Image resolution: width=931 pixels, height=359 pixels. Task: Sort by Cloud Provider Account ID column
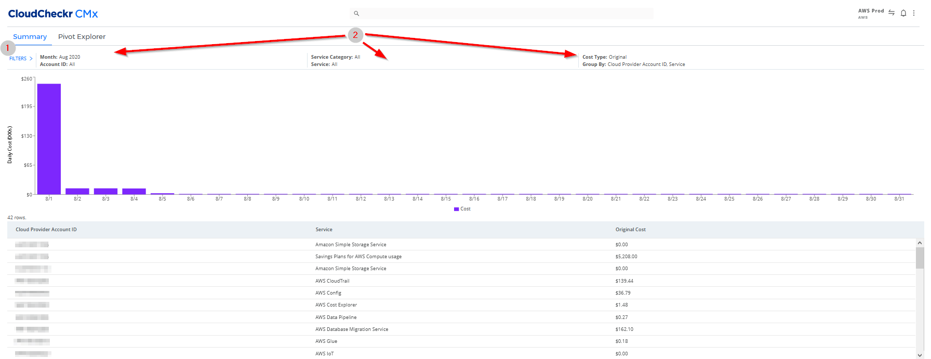[x=46, y=230]
